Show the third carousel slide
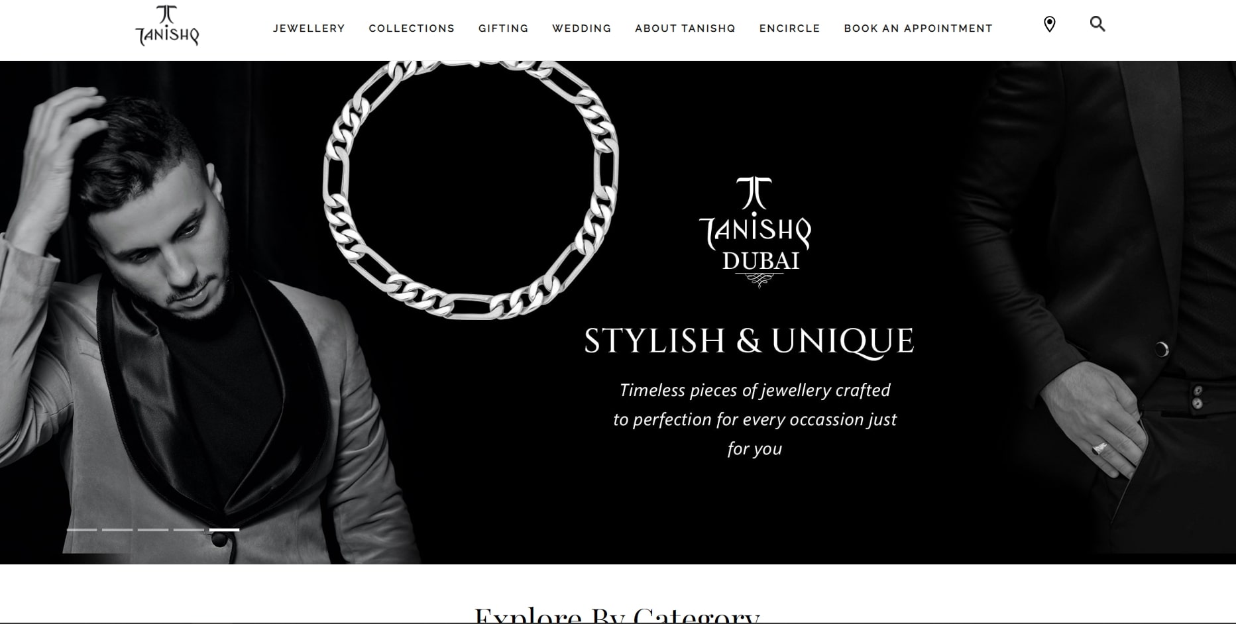Image resolution: width=1236 pixels, height=624 pixels. tap(153, 530)
